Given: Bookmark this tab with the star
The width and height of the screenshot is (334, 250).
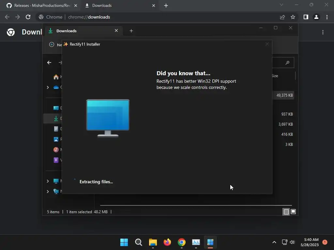Looking at the screenshot, I should pos(293,17).
